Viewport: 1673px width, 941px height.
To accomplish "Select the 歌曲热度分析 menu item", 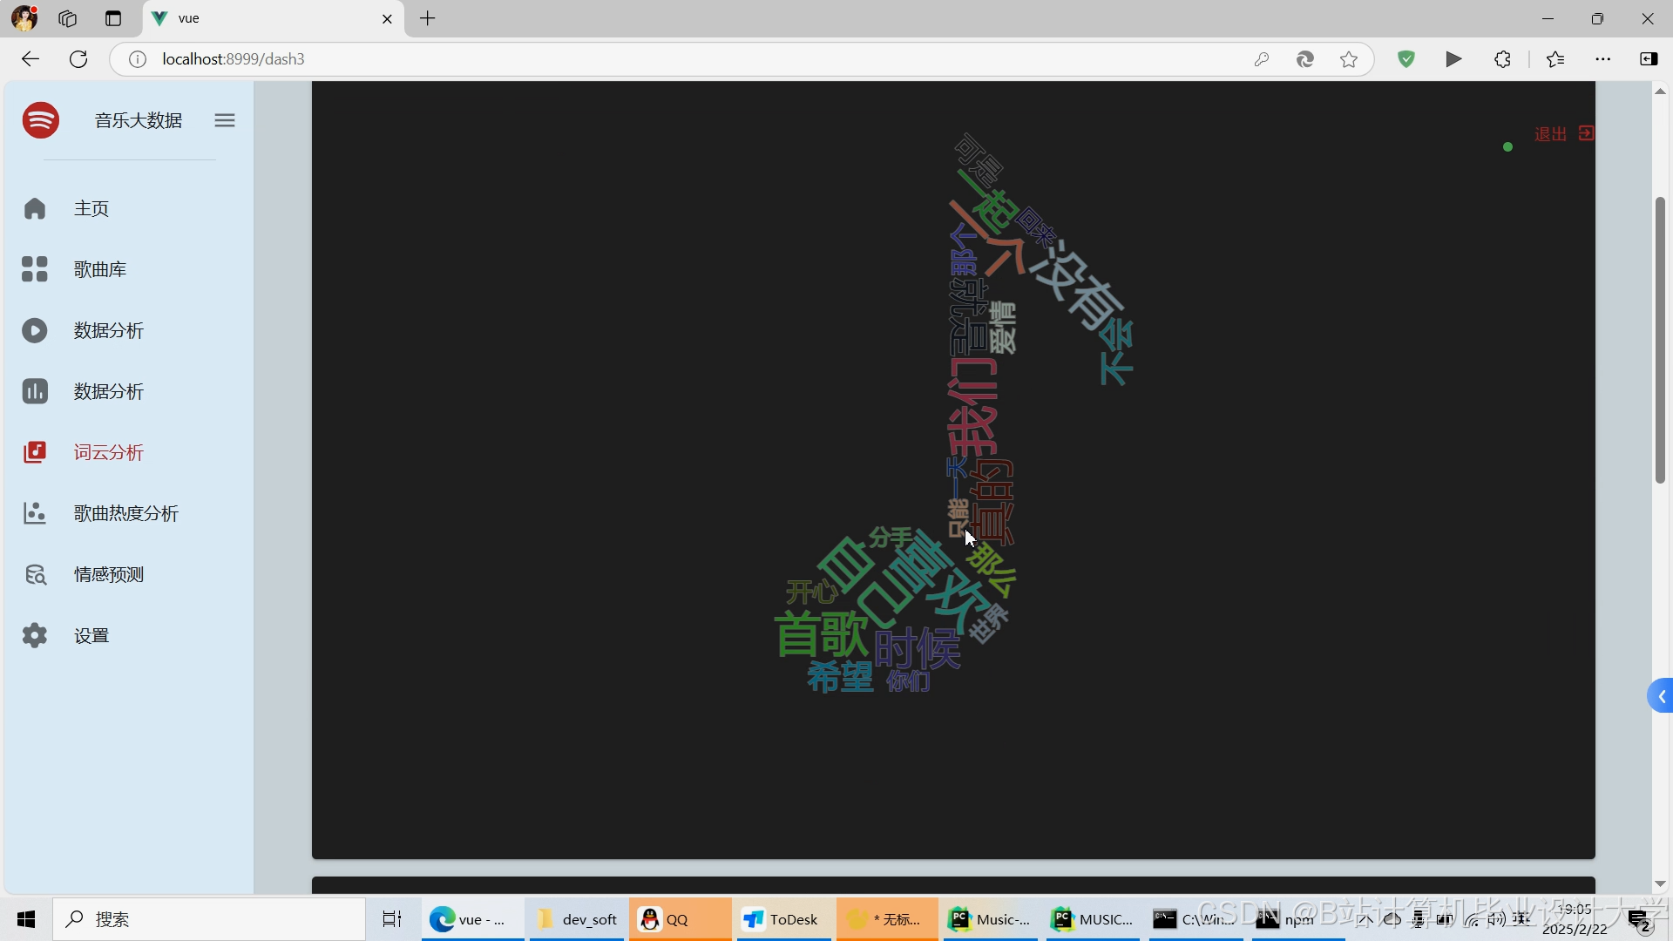I will [126, 513].
